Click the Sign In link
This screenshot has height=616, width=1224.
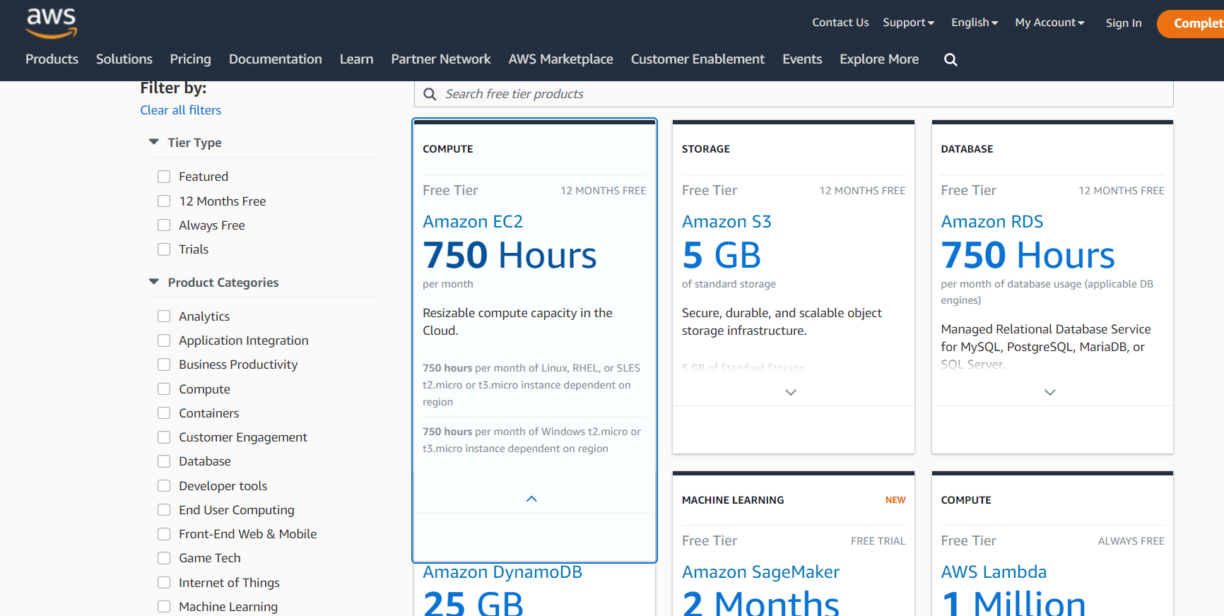click(x=1124, y=23)
